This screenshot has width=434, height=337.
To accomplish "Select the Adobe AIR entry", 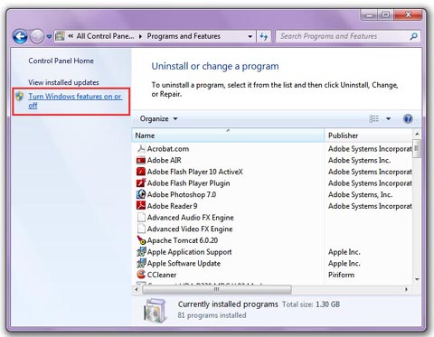I will point(165,160).
